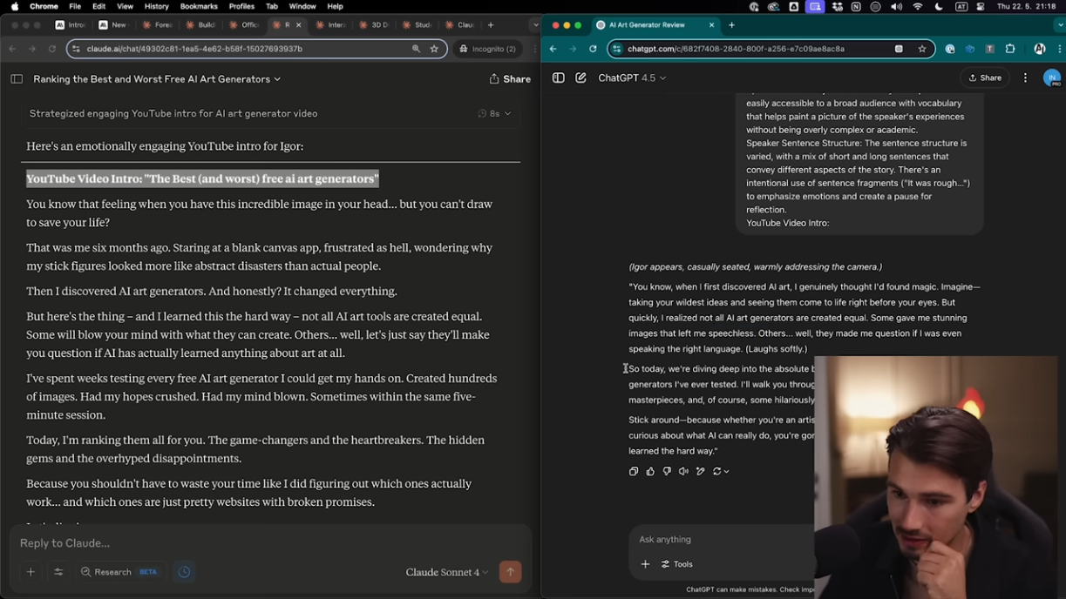Viewport: 1066px width, 599px height.
Task: Reload the claude.ai page
Action: (52, 49)
